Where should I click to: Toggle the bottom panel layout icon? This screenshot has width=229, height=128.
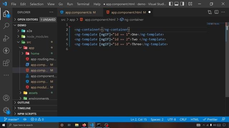[x=176, y=4]
